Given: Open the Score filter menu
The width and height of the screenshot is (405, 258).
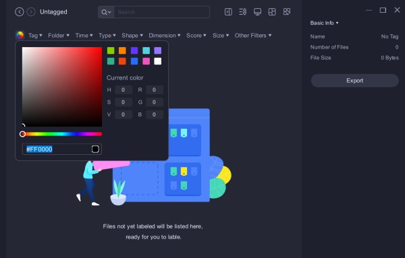Looking at the screenshot, I should point(196,35).
